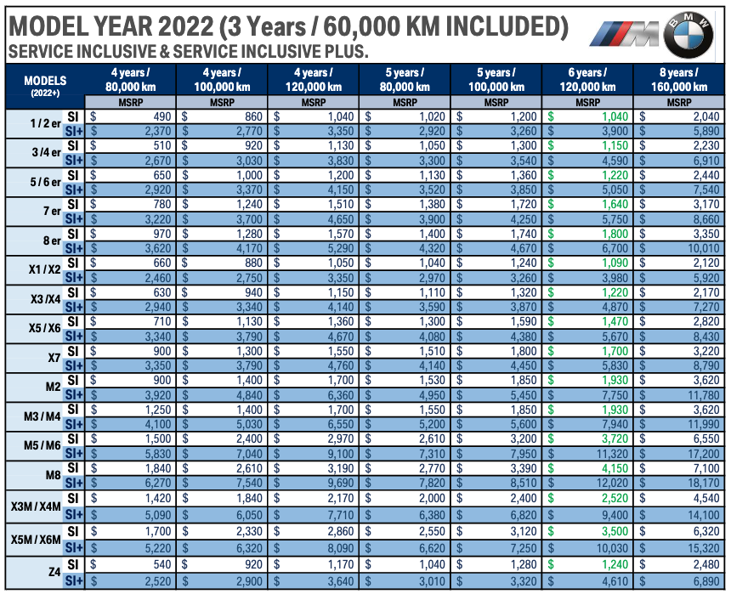Click the 17,200 price for M5 / M6 SI+
Image resolution: width=731 pixels, height=594 pixels.
pyautogui.click(x=705, y=454)
